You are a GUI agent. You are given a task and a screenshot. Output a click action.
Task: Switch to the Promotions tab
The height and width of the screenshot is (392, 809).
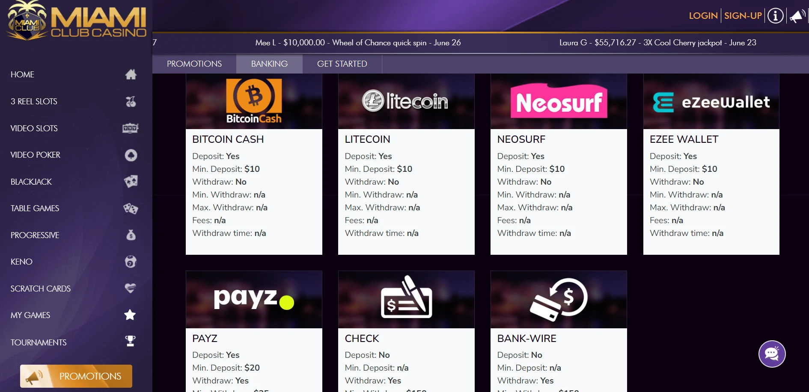[194, 64]
